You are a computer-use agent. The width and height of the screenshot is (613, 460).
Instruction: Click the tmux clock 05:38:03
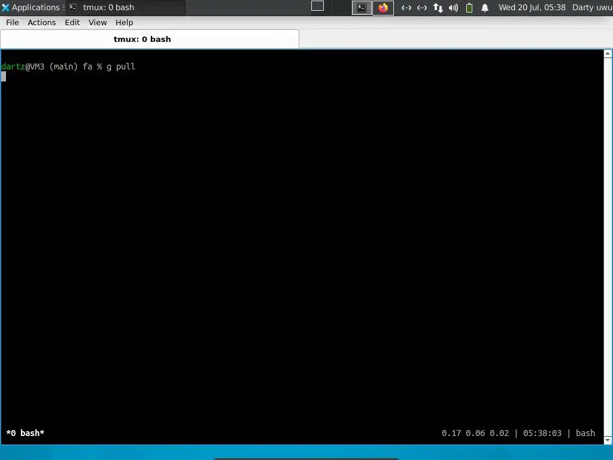pos(542,433)
